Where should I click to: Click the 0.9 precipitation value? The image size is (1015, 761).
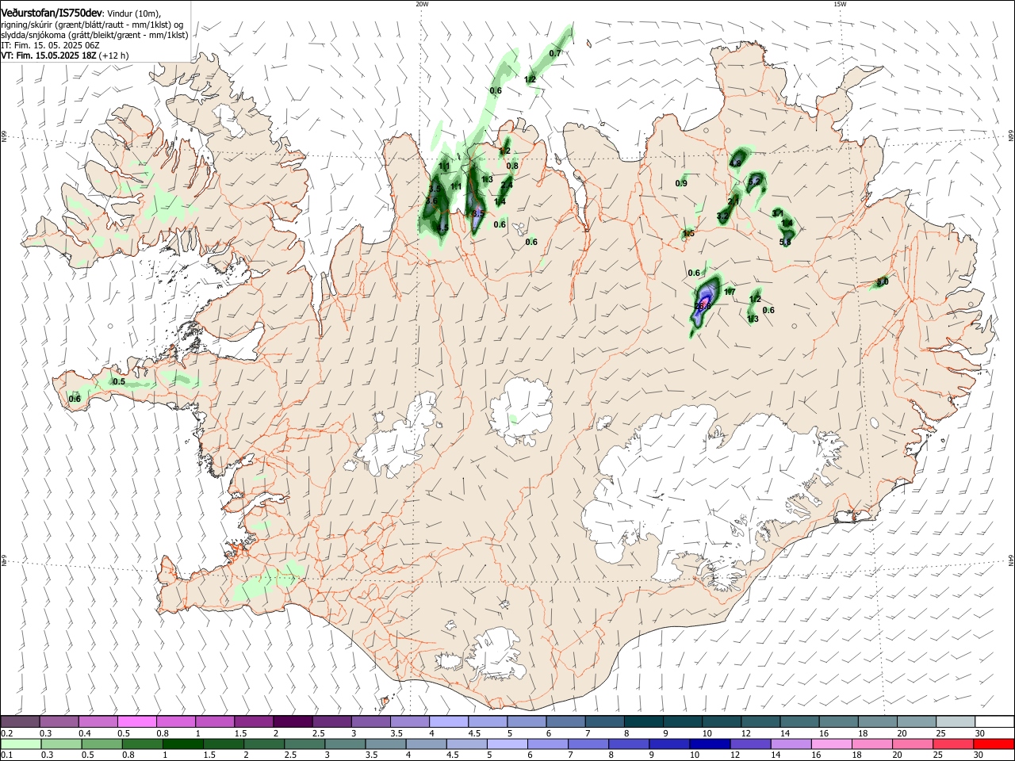681,183
